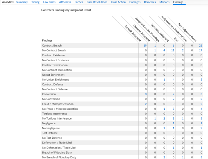Viewport: 208px width, 159px height.
Task: Open Contract Breach Any Judgment Event count 26
Action: tap(201, 46)
